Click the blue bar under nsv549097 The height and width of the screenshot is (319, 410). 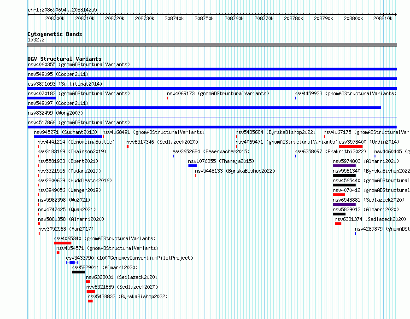[x=204, y=108]
